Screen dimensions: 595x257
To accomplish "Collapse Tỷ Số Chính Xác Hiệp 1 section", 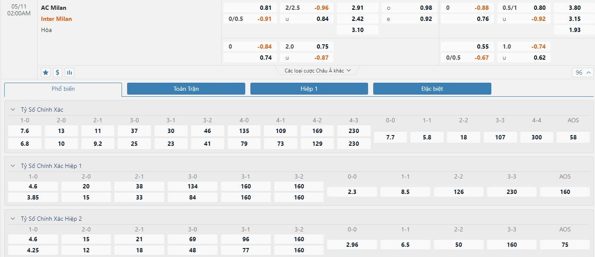I will (13, 166).
